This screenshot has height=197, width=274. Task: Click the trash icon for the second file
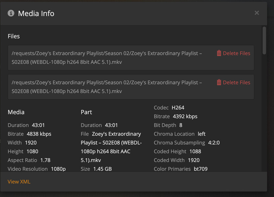(219, 82)
